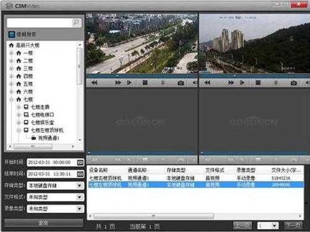Image resolution: width=310 pixels, height=232 pixels.
Task: Click the 检索 search button
Action: click(43, 223)
